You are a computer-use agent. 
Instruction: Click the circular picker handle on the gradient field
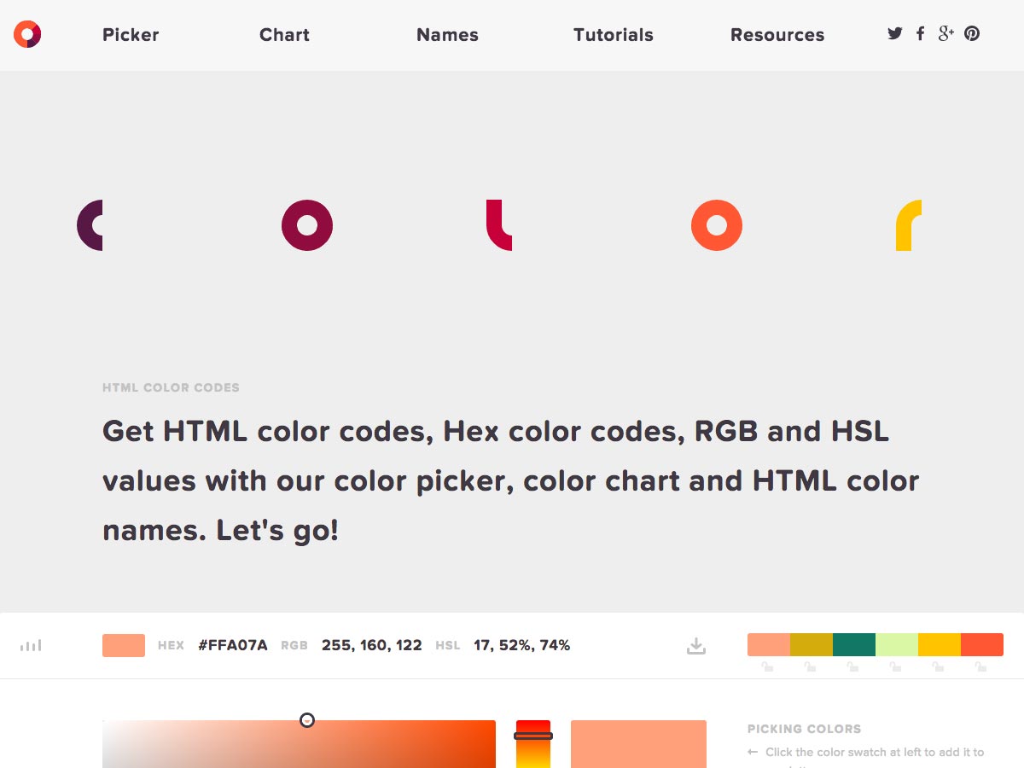point(307,720)
